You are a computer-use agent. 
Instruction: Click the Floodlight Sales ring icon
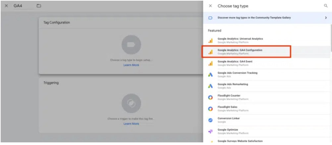[210, 109]
